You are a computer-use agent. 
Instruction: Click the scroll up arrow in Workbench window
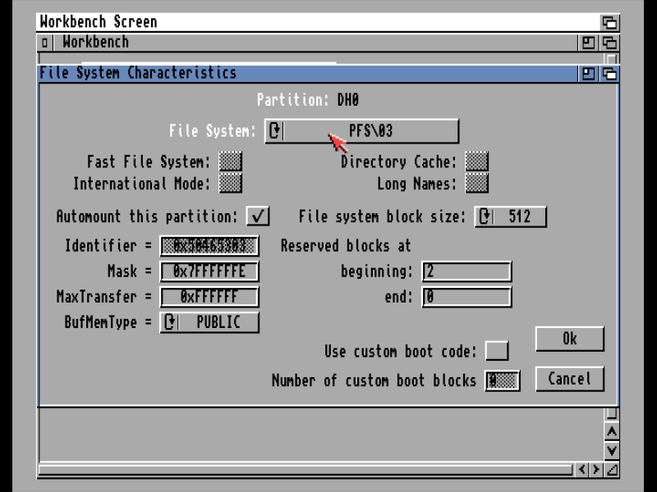[x=611, y=432]
